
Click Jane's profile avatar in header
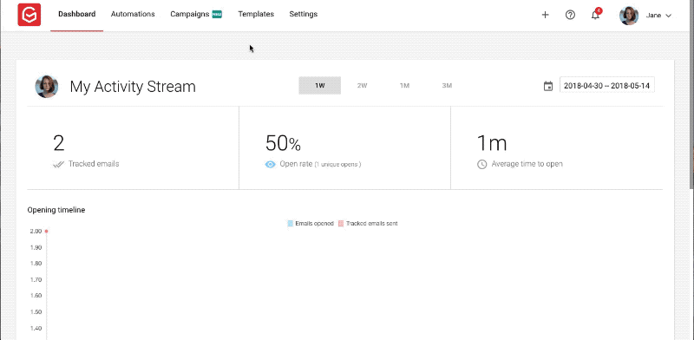click(x=628, y=16)
